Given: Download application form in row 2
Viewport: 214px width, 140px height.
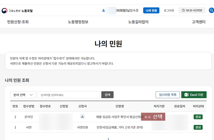Looking at the screenshot, I should [x=82, y=117].
